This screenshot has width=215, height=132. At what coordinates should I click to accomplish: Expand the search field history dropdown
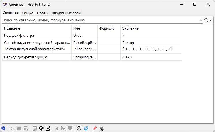pyautogui.click(x=201, y=20)
